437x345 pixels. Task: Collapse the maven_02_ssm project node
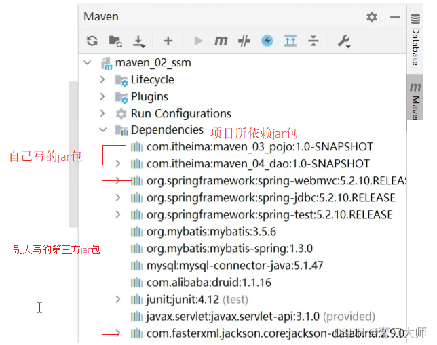(x=88, y=62)
